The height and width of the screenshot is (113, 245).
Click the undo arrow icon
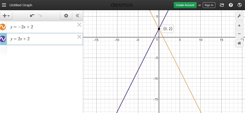coord(32,16)
